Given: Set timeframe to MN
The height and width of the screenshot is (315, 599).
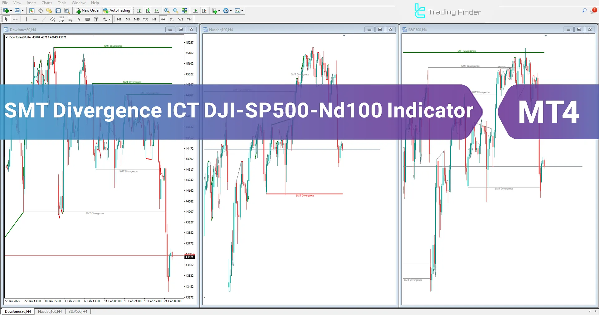Looking at the screenshot, I should [x=189, y=19].
